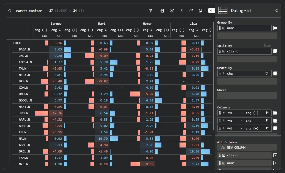The image size is (285, 173).
Task: Click the copy to clipboard icon
Action: 200,11
